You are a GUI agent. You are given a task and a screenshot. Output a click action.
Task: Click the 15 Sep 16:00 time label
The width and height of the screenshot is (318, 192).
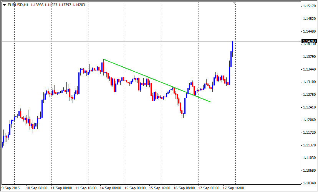pos(160,188)
